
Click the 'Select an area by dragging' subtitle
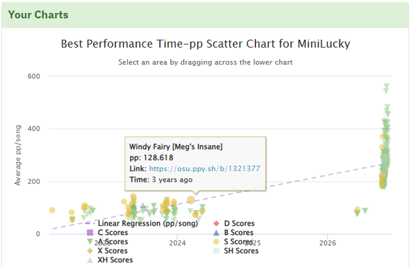coord(205,62)
